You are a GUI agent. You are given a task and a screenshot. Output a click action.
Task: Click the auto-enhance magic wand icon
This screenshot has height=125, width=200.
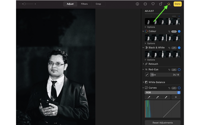(169, 4)
